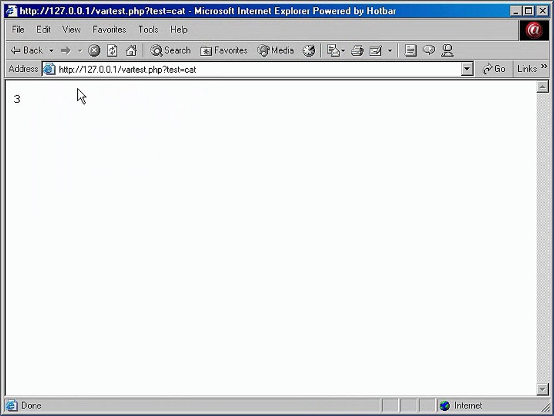Open the Favorites toolbar pane

224,51
